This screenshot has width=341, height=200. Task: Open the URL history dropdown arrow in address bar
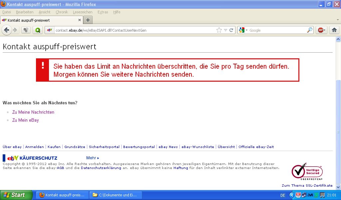pyautogui.click(x=225, y=30)
